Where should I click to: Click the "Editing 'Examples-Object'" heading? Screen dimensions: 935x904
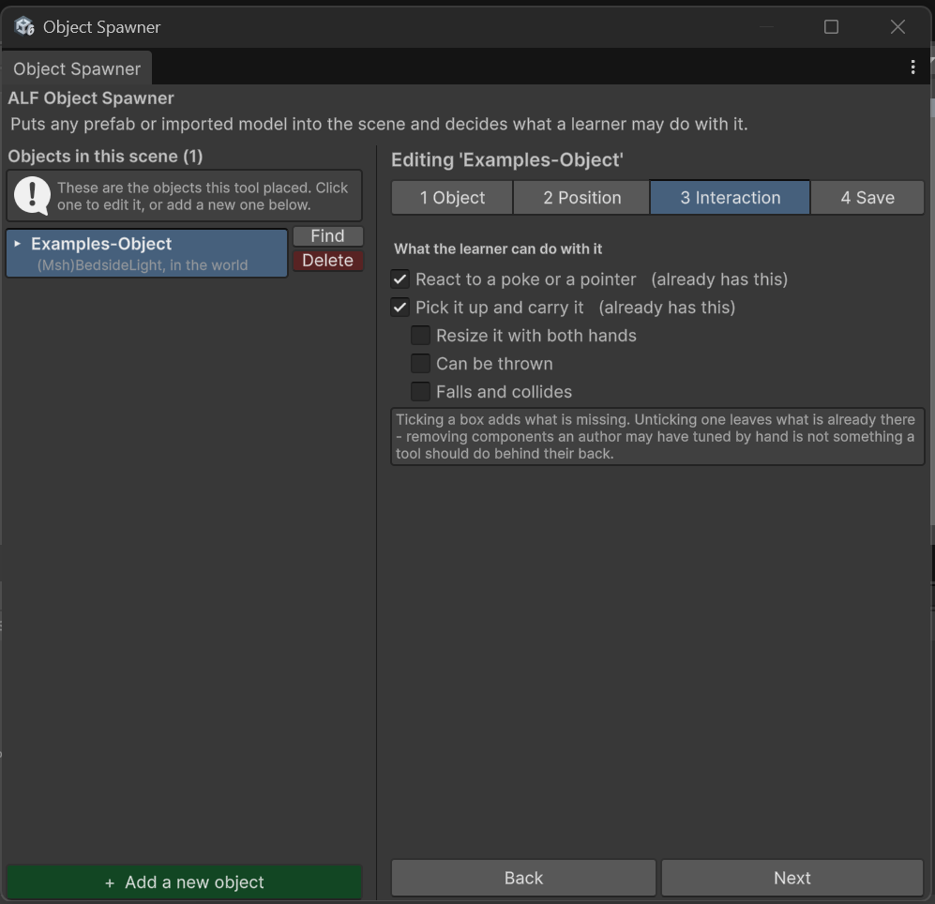tap(506, 159)
